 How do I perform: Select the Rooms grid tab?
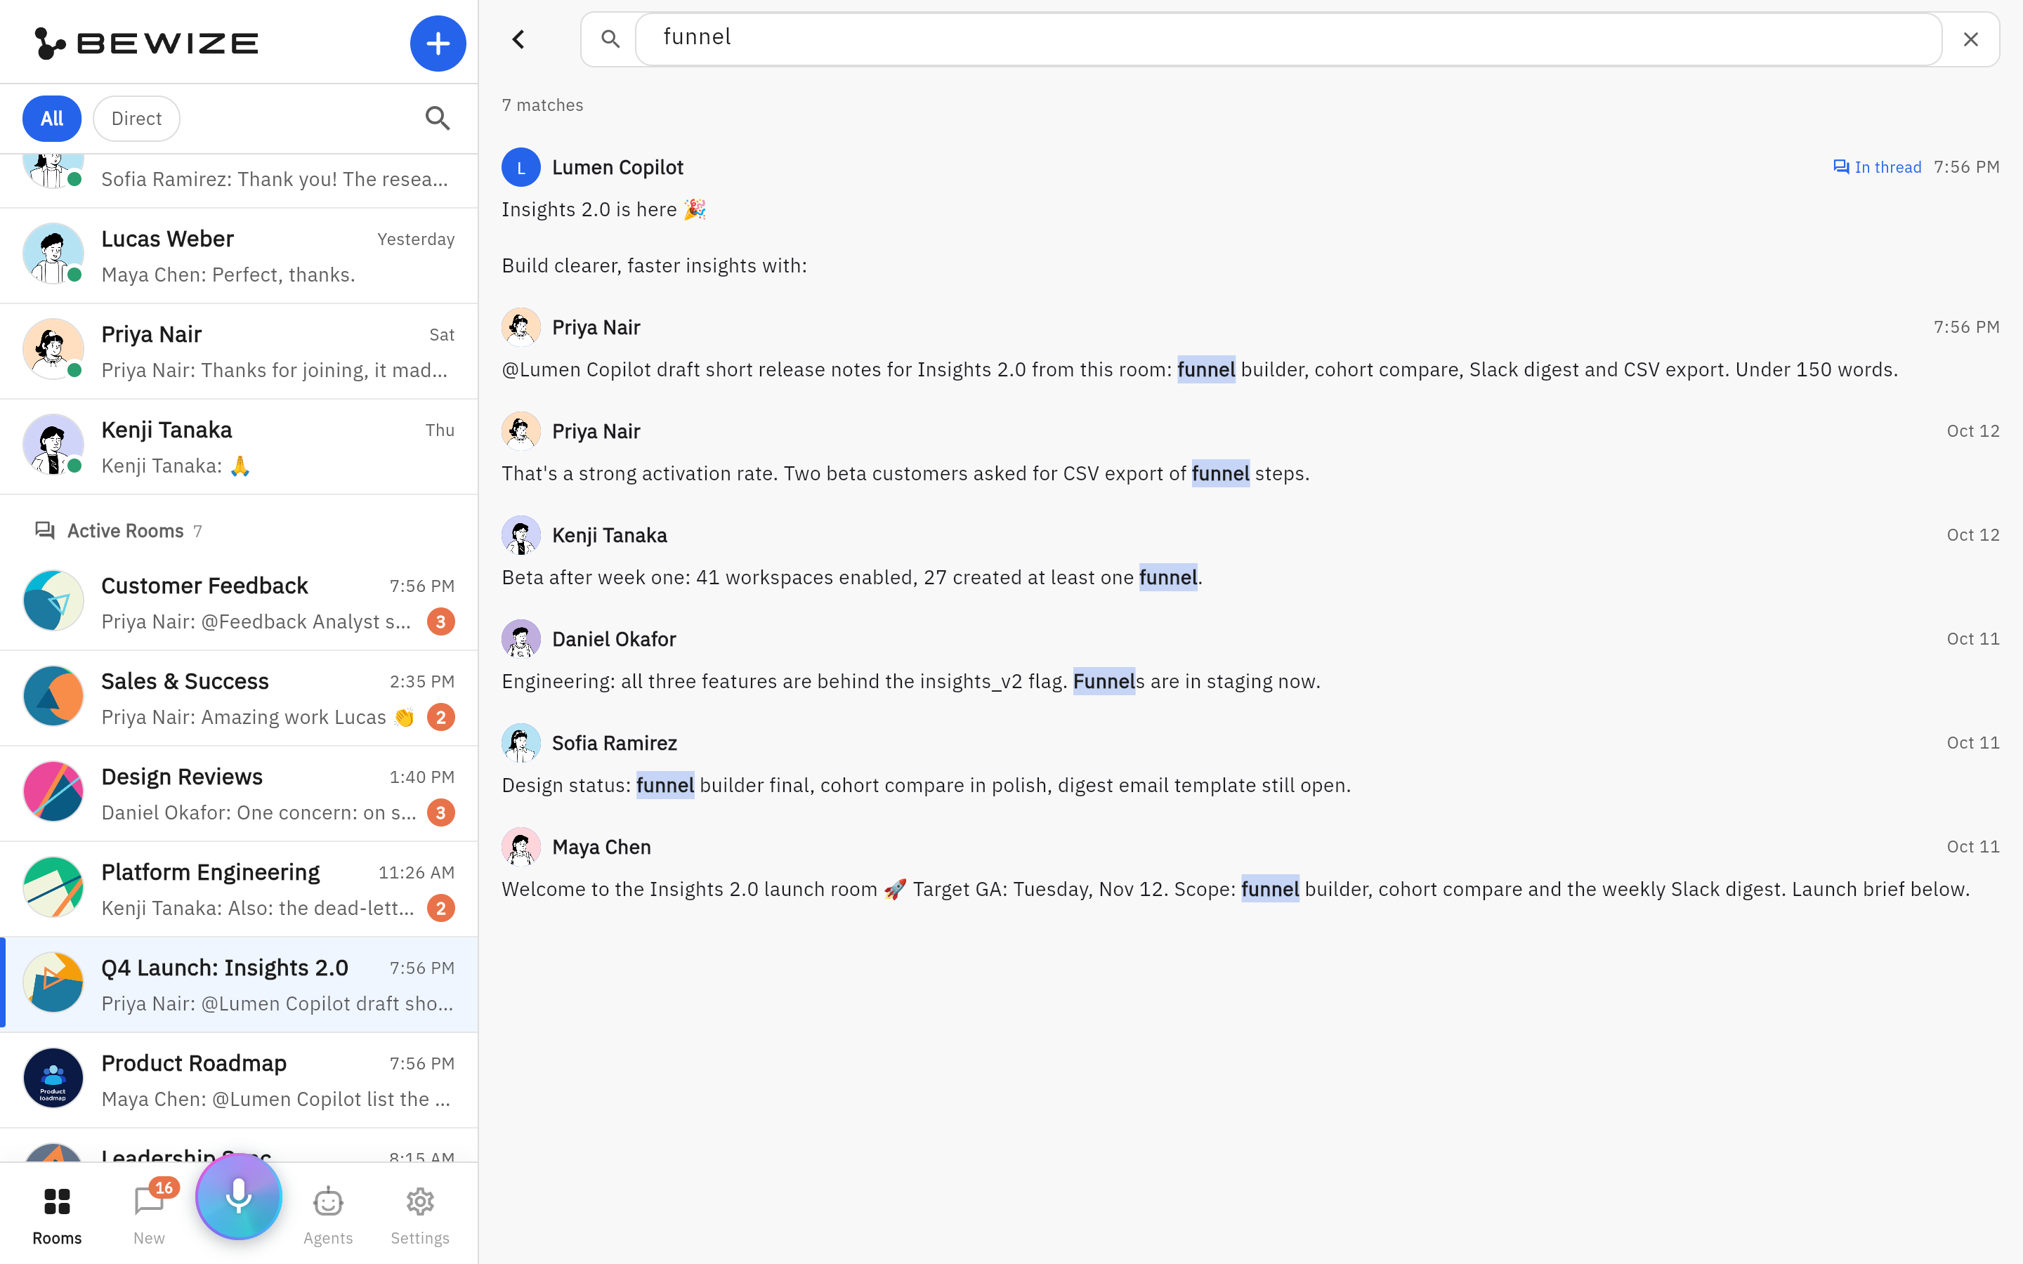[x=57, y=1215]
